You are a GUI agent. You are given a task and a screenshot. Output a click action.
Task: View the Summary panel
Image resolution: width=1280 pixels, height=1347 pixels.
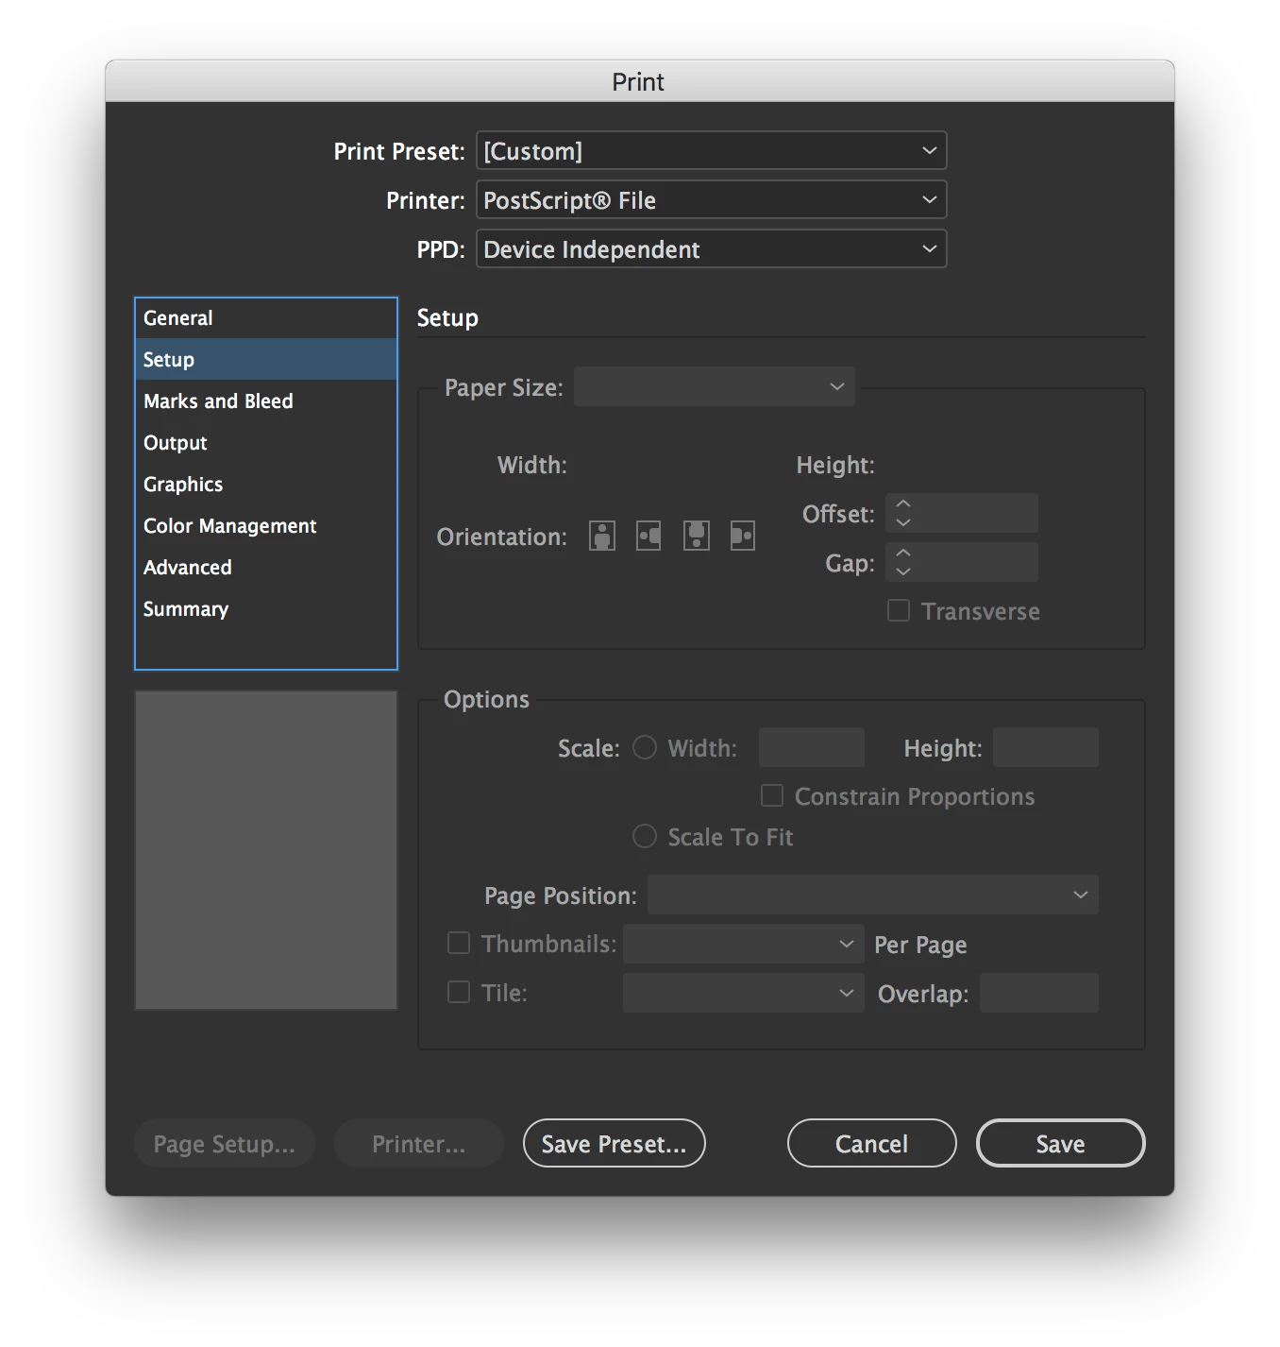click(x=266, y=608)
